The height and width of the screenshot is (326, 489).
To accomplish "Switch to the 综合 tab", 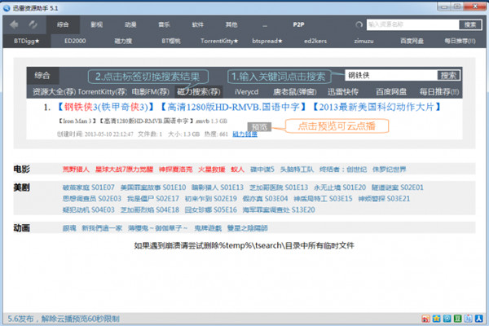I will [x=63, y=24].
